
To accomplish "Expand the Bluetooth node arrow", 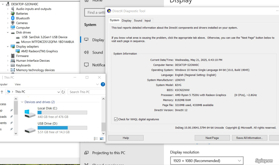I will 8,18.
